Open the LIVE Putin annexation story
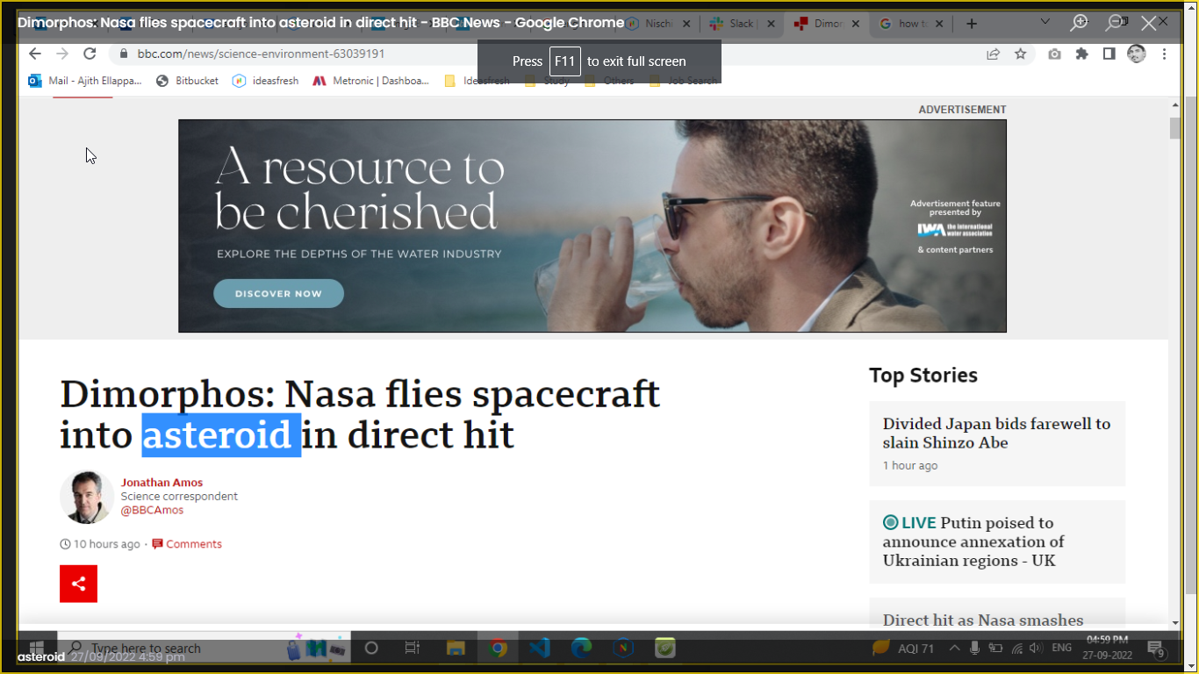 pyautogui.click(x=973, y=541)
